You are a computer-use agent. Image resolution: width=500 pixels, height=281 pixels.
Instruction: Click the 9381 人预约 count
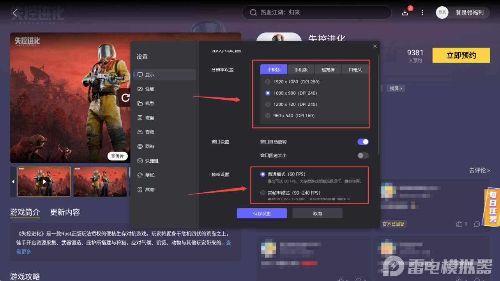tap(415, 56)
